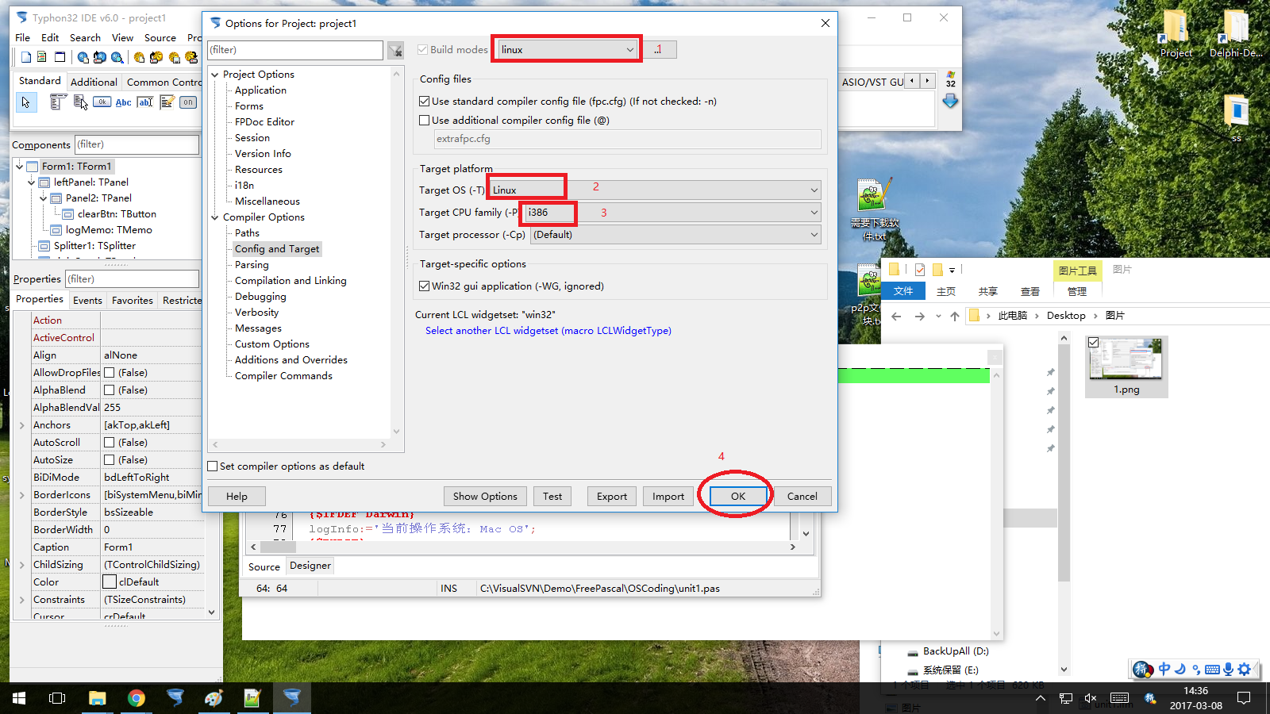Switch to the Additional palette tab
The height and width of the screenshot is (714, 1270).
[x=94, y=82]
